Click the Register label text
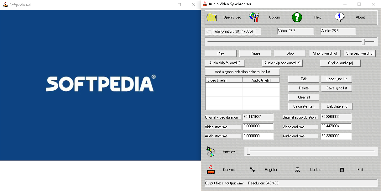 pyautogui.click(x=271, y=170)
